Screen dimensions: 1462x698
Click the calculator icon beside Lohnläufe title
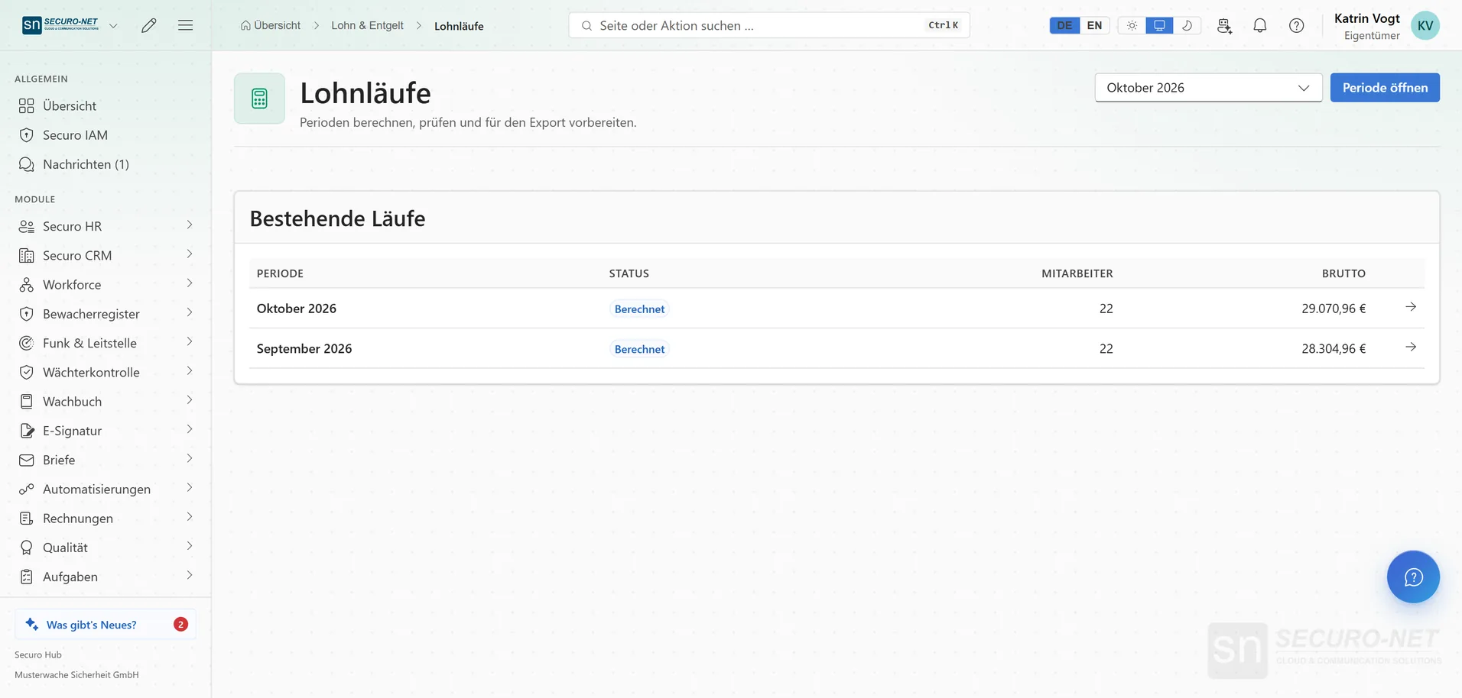[259, 99]
